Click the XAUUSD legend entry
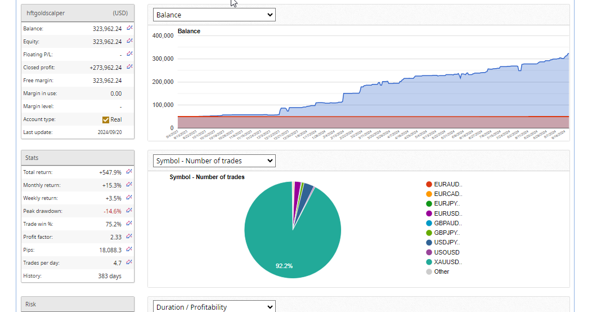 pyautogui.click(x=447, y=262)
